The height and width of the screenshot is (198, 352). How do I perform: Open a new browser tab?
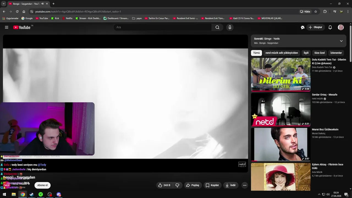(x=53, y=4)
